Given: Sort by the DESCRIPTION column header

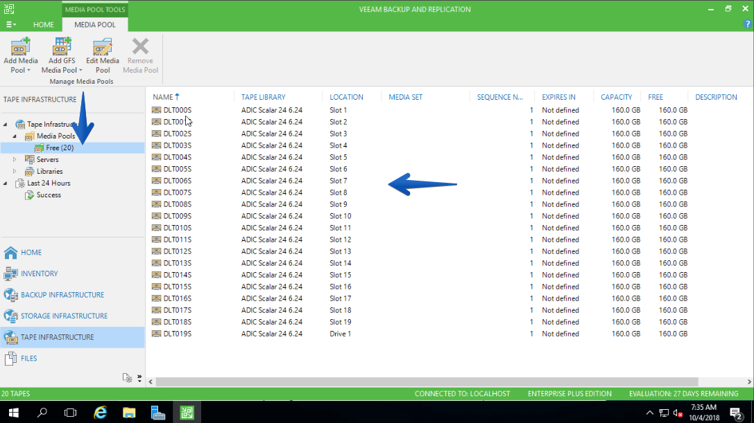Looking at the screenshot, I should click(716, 97).
